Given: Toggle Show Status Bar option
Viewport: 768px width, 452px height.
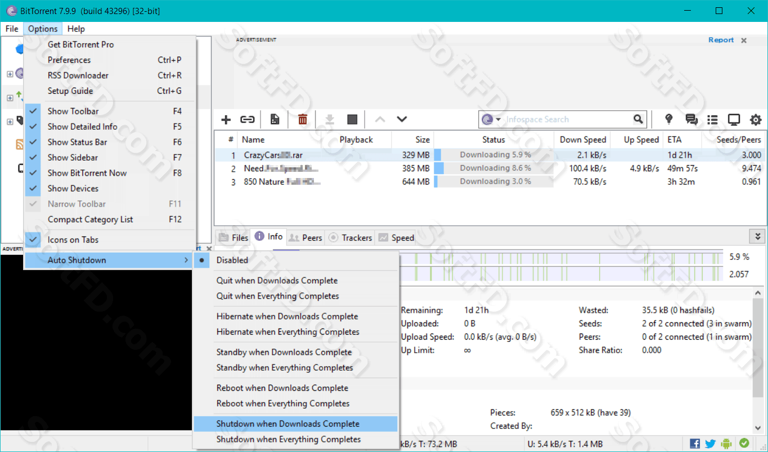Looking at the screenshot, I should coord(110,142).
